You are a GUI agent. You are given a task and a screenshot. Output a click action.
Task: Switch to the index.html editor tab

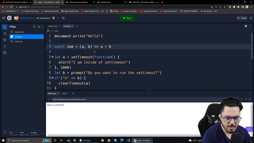(53, 26)
